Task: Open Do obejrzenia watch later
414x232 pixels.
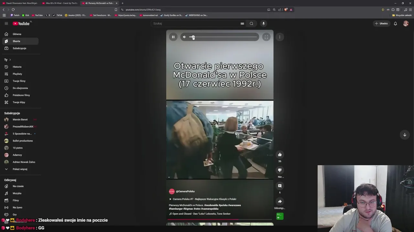Action: point(20,88)
